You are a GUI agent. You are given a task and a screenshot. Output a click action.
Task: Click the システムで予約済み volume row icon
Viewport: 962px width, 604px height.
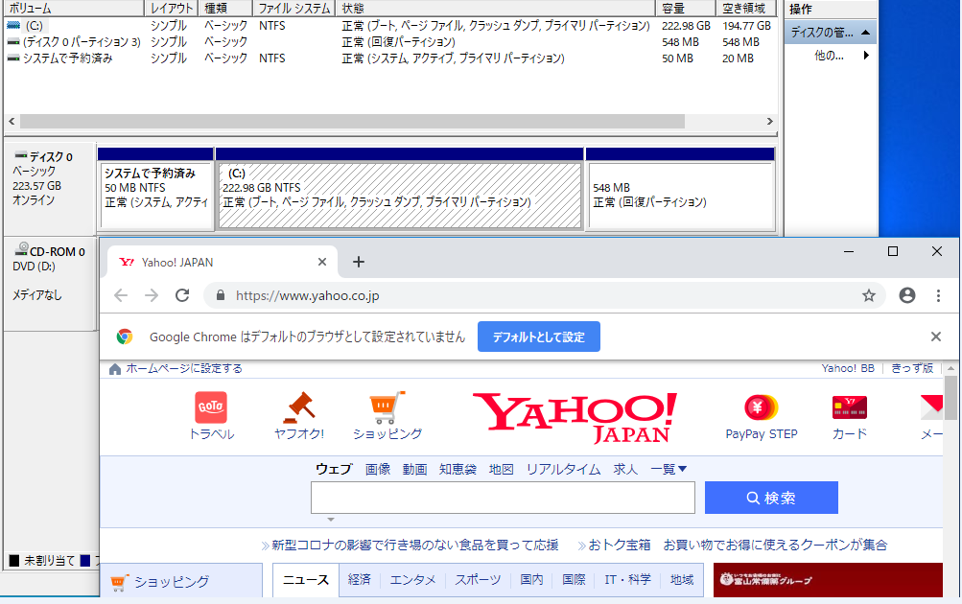(x=13, y=58)
